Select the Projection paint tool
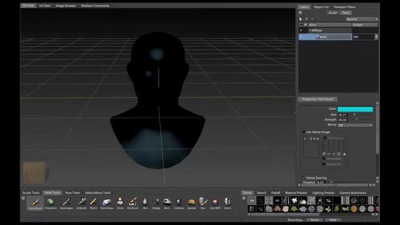This screenshot has width=400, height=225. pyautogui.click(x=51, y=203)
